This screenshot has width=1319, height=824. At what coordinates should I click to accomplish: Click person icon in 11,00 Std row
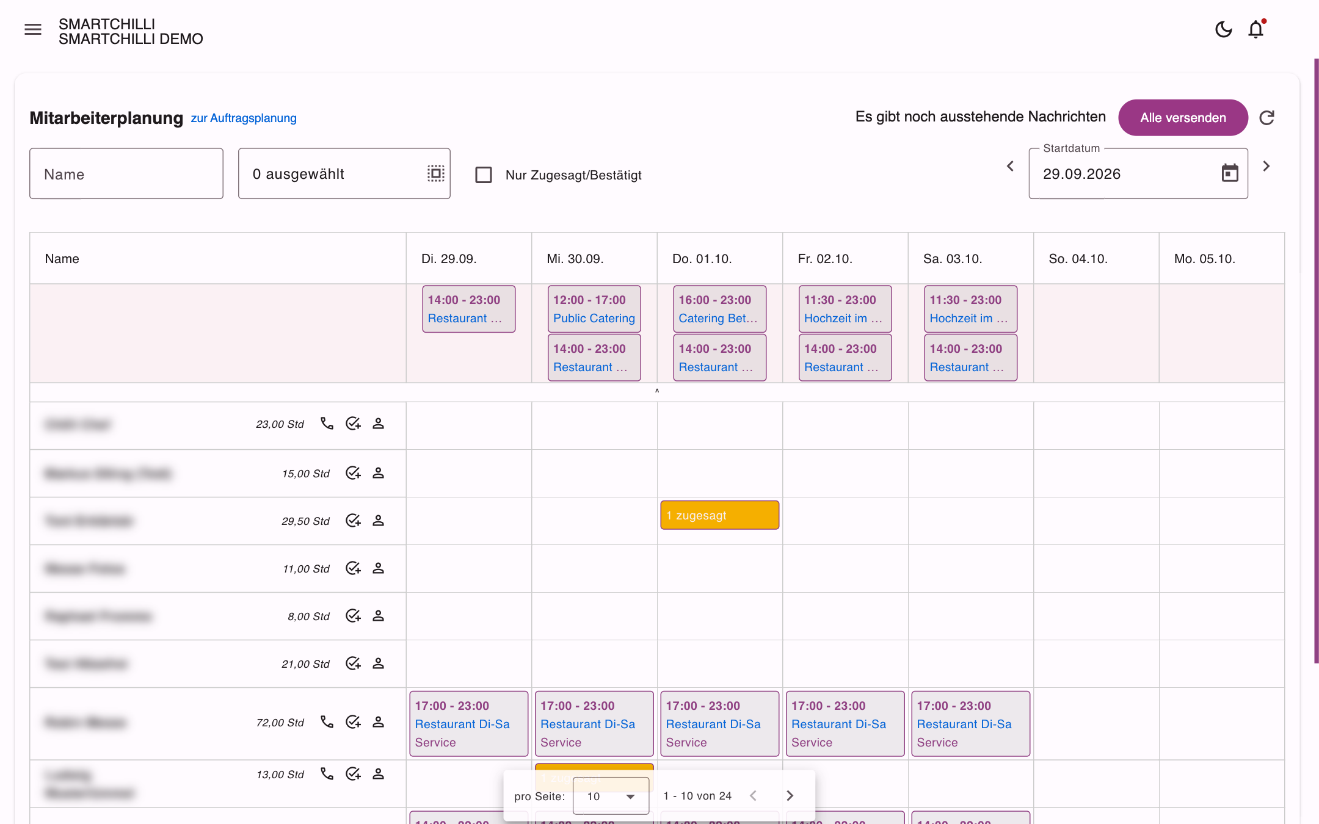pyautogui.click(x=379, y=568)
